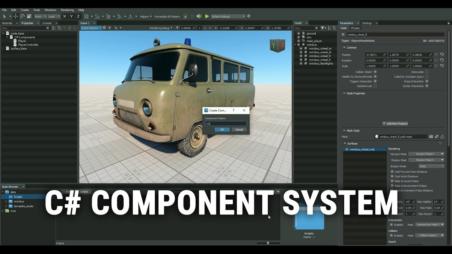This screenshot has width=452, height=254.
Task: Open the Viewport Mask 0 dropdown
Action: (x=426, y=154)
